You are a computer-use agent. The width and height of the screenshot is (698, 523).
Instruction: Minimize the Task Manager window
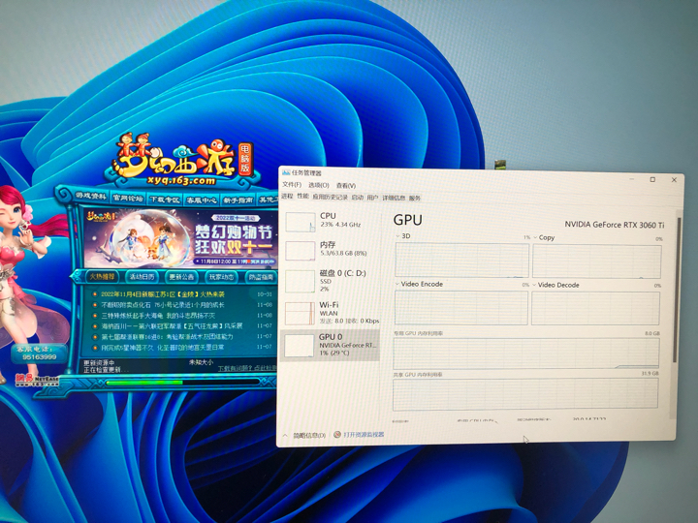[x=632, y=179]
